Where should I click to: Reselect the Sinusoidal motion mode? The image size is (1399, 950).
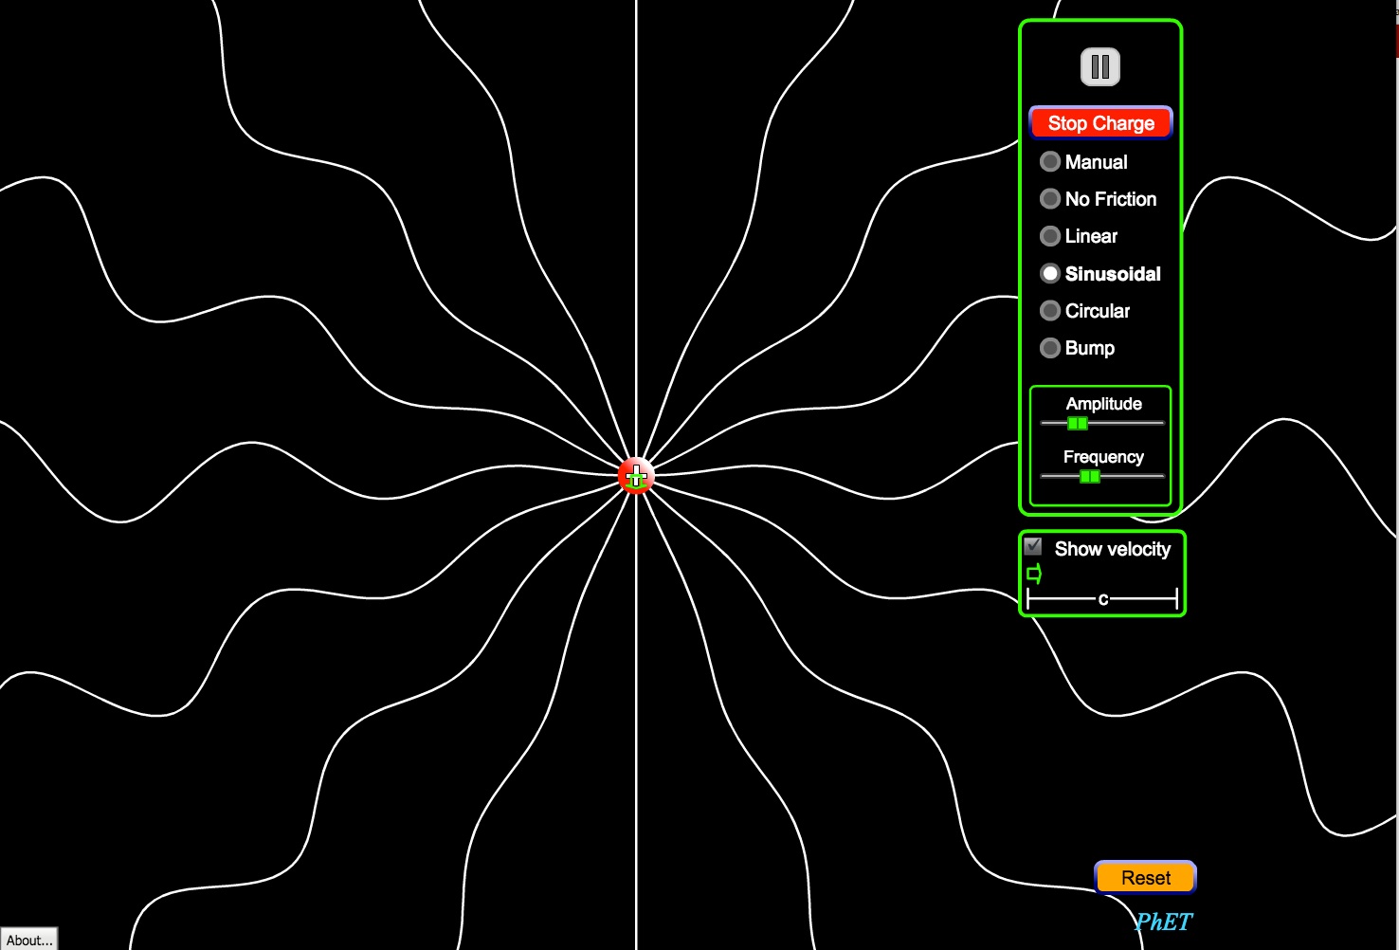coord(1050,273)
